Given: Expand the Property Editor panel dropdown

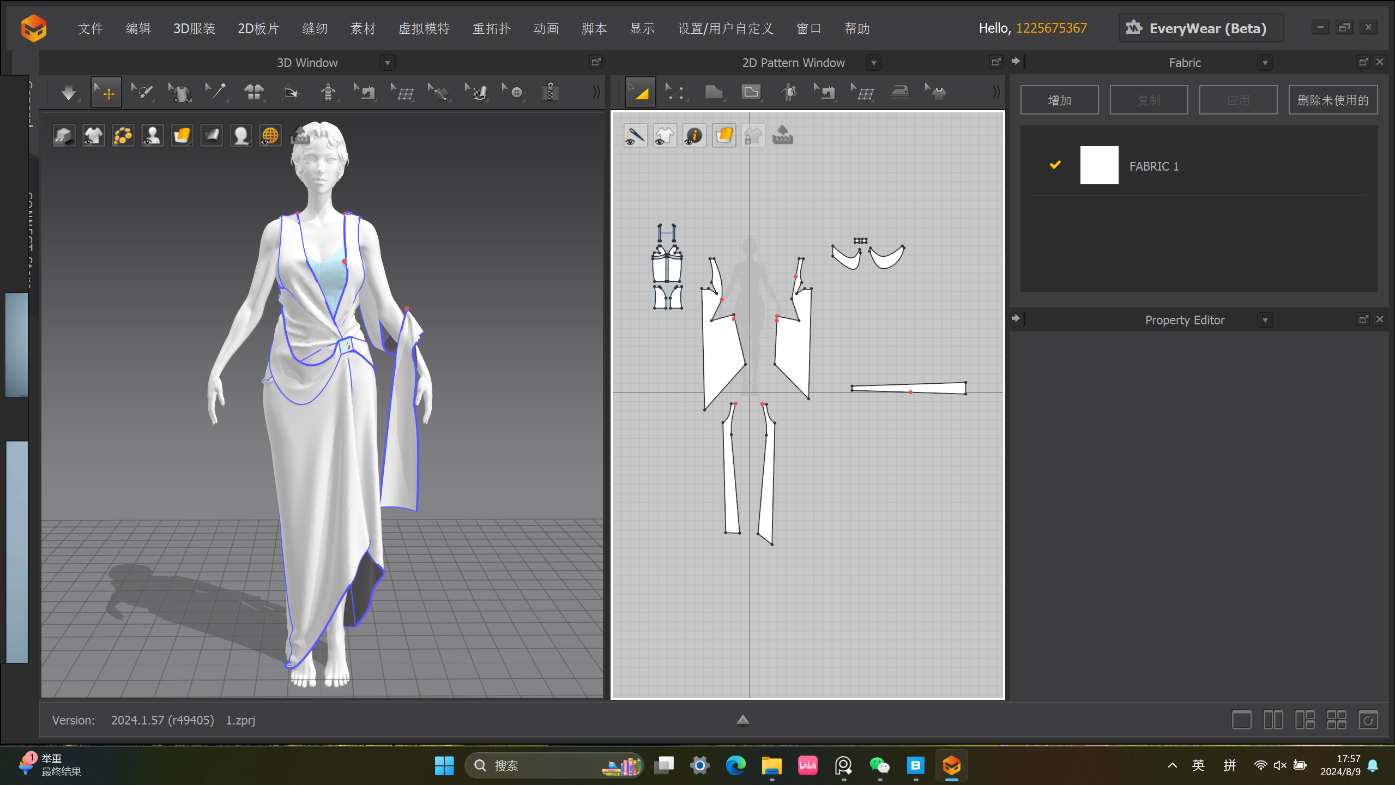Looking at the screenshot, I should click(1265, 321).
